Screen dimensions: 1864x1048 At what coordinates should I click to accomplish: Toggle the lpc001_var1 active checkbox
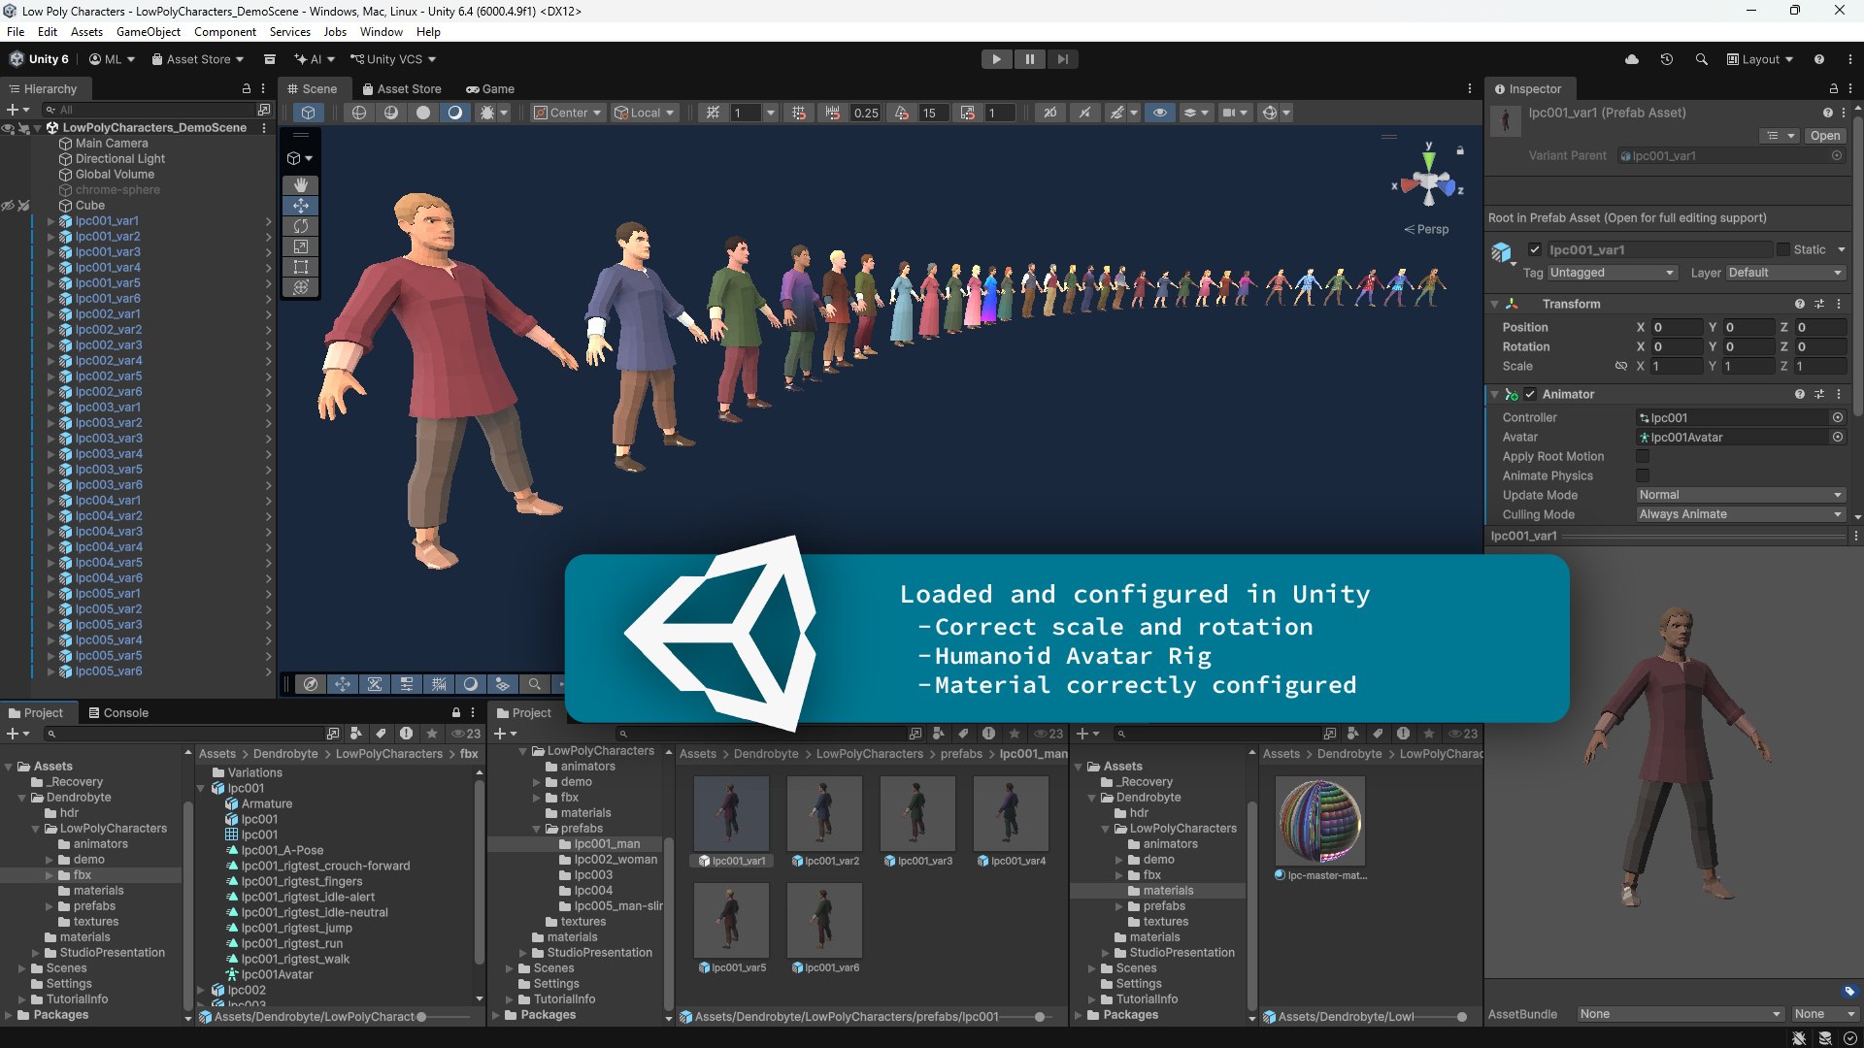[1535, 249]
